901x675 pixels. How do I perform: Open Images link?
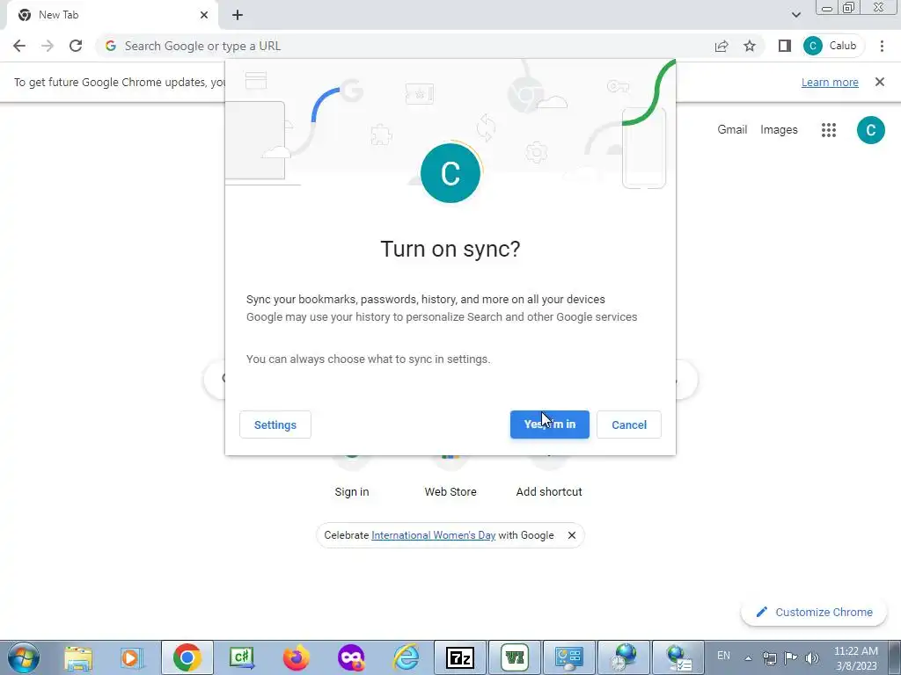[x=779, y=130]
